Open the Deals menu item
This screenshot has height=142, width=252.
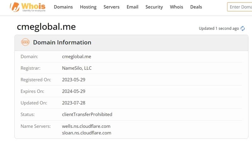click(x=196, y=7)
